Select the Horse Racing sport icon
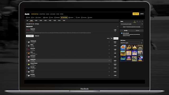 coord(62,17)
